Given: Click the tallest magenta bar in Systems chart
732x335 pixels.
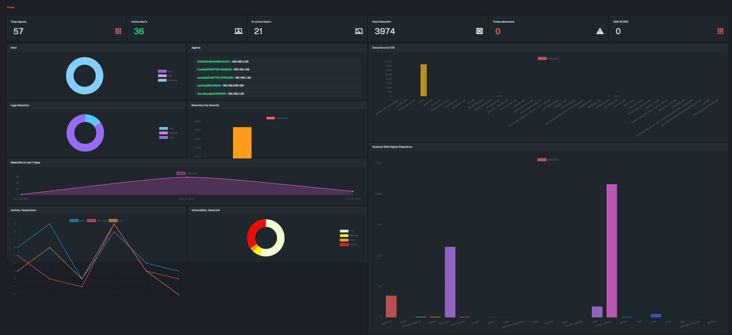Looking at the screenshot, I should click(x=612, y=250).
